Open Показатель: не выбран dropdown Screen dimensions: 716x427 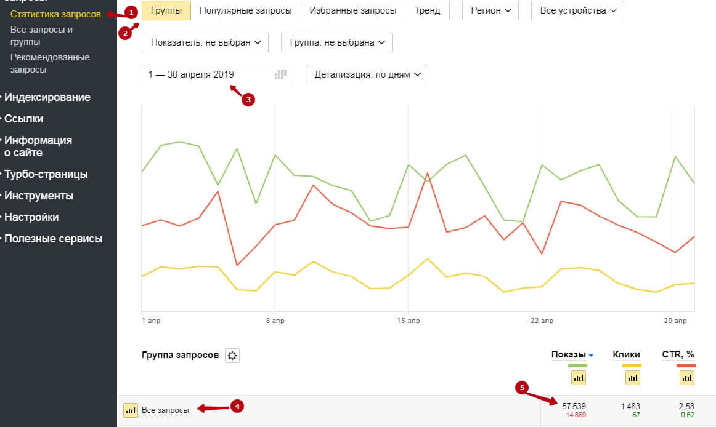click(x=205, y=42)
